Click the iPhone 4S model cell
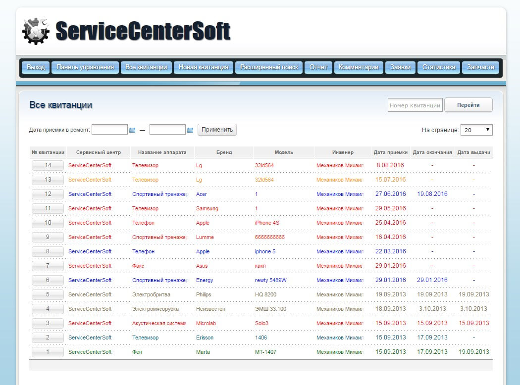 click(x=267, y=223)
